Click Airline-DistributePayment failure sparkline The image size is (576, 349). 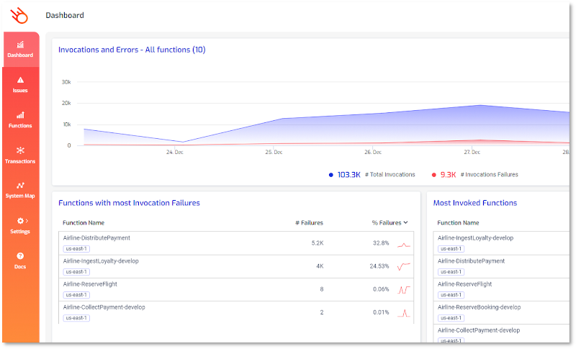pos(404,244)
